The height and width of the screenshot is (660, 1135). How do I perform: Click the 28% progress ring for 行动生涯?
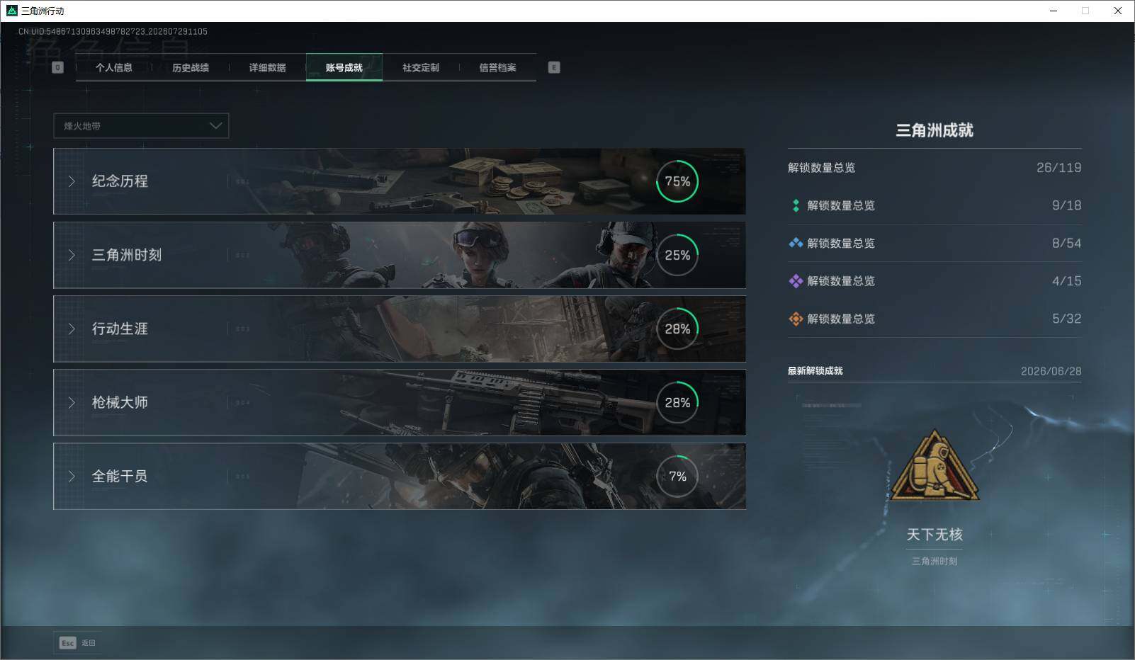tap(677, 329)
